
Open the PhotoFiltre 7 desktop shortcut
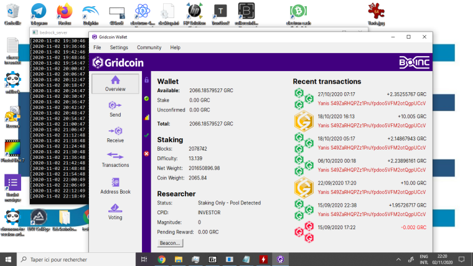coord(12,151)
